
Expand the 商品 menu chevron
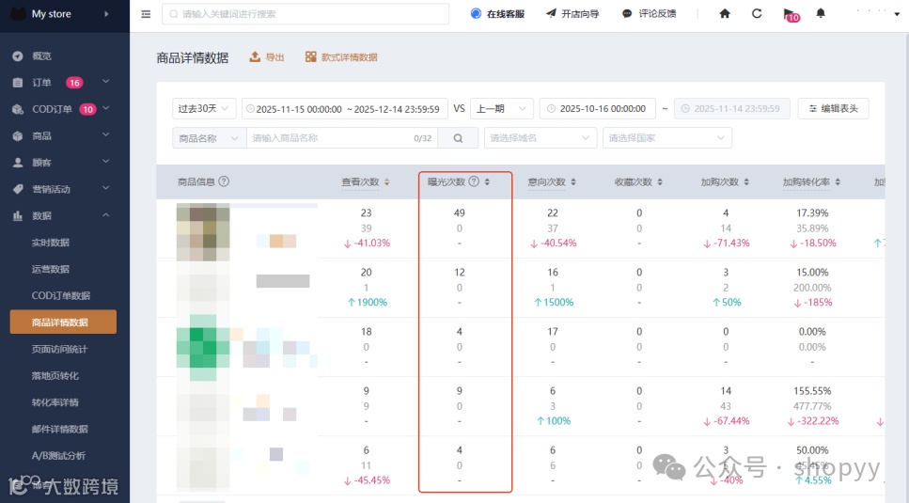(x=105, y=135)
